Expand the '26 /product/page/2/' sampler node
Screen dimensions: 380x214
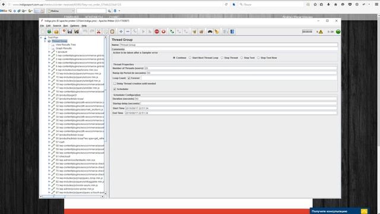(x=49, y=95)
